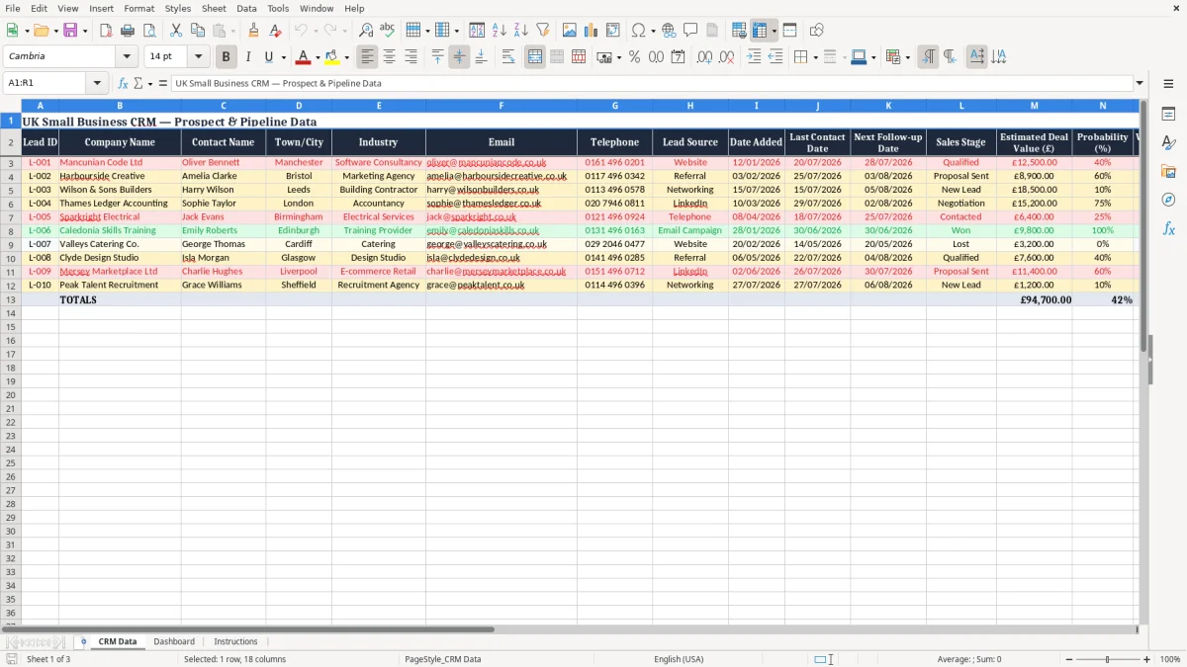The width and height of the screenshot is (1187, 667).
Task: Click the 100% zoom level
Action: (1169, 659)
